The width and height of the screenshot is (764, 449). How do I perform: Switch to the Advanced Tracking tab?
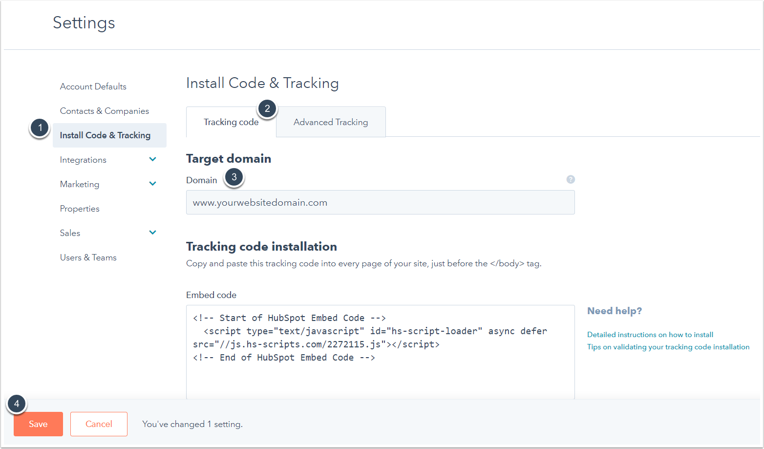(331, 122)
